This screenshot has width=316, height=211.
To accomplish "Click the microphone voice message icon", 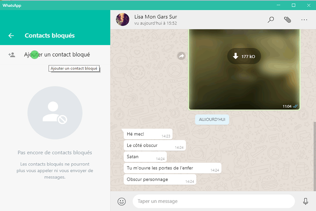I will click(305, 202).
